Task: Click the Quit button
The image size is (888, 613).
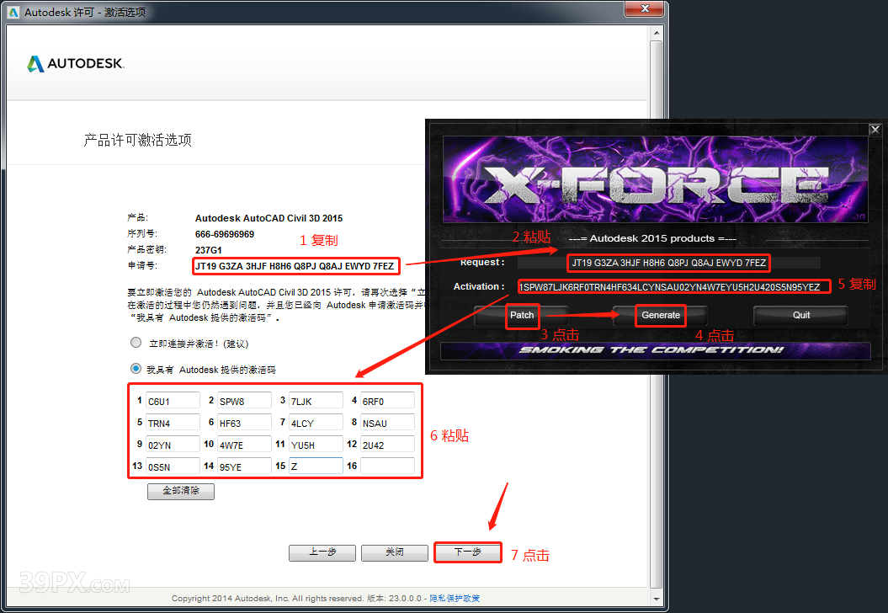Action: click(799, 314)
